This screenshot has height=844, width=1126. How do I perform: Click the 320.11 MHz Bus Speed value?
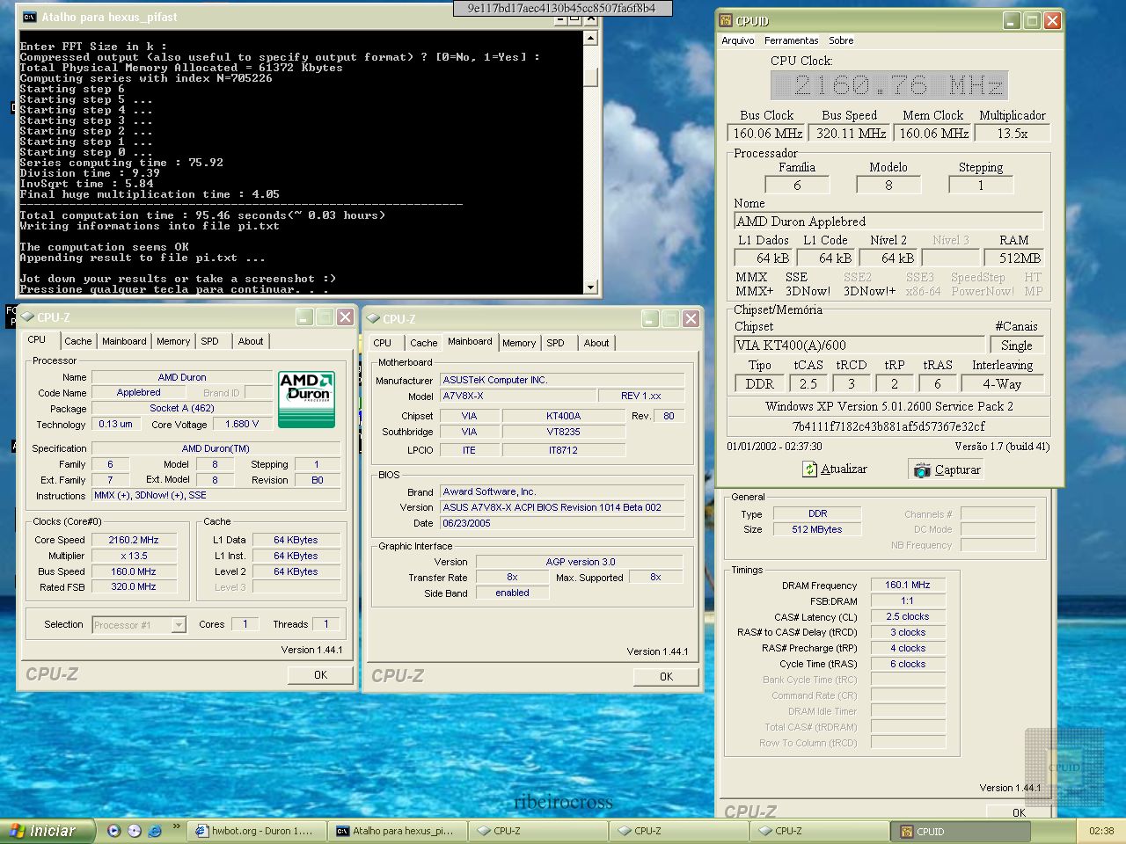click(851, 134)
